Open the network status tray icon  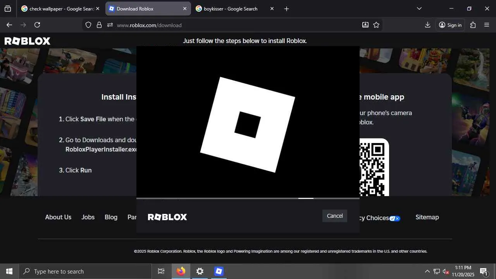[437, 271]
